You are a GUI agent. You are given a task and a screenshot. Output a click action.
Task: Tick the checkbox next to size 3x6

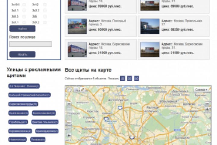click(45, 16)
